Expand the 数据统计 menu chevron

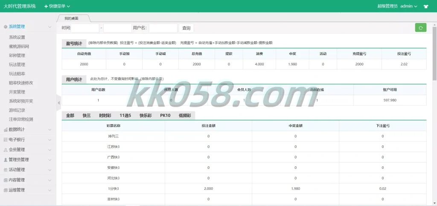point(50,130)
